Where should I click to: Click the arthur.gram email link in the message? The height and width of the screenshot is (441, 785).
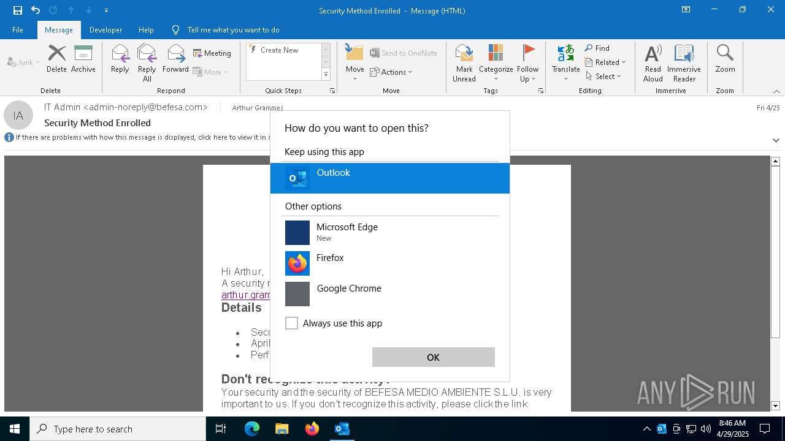pos(246,295)
